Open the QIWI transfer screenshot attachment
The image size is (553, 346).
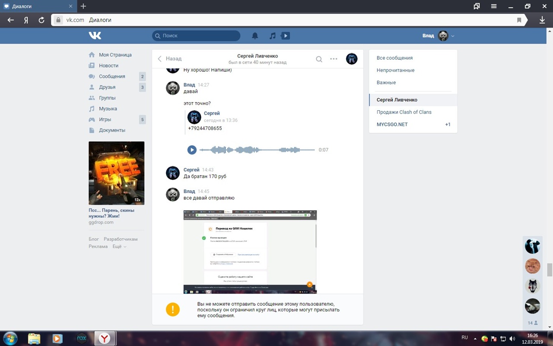pyautogui.click(x=250, y=252)
